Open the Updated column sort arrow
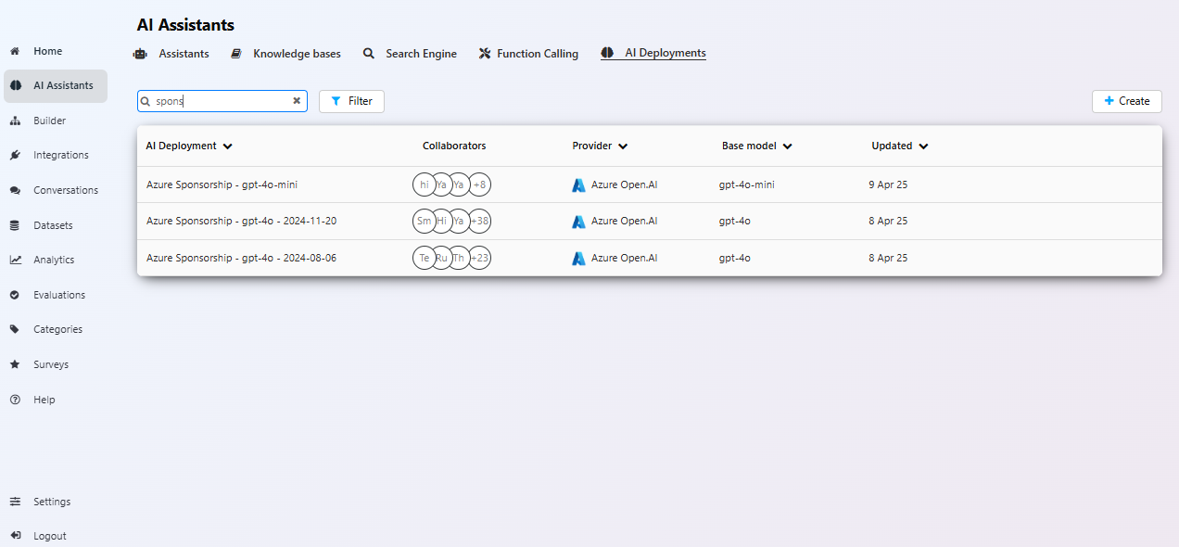 pyautogui.click(x=923, y=146)
